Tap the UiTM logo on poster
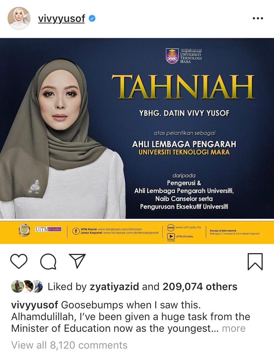274x353 pixels. pos(183,56)
